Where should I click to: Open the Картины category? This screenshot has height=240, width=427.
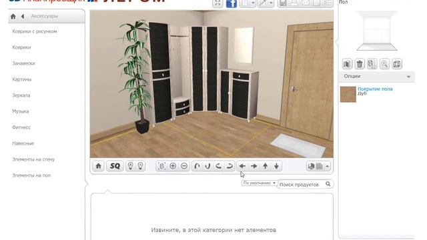tap(22, 79)
